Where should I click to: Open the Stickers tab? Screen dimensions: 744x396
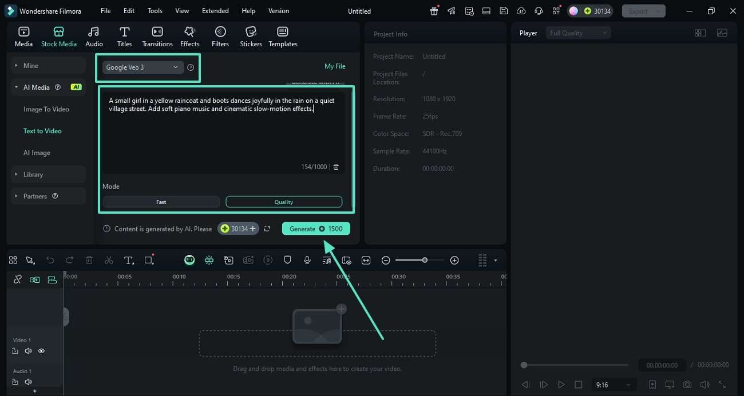[251, 37]
